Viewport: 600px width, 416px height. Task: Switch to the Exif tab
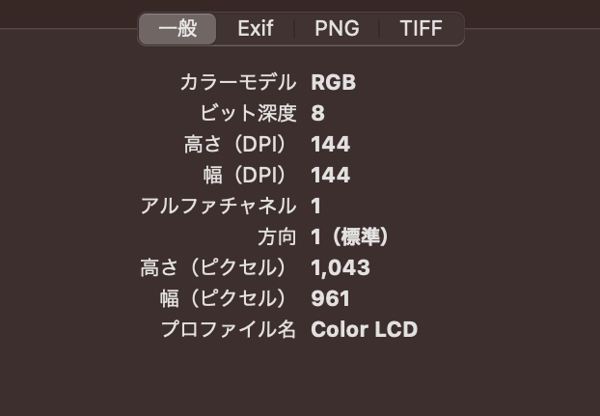(256, 29)
